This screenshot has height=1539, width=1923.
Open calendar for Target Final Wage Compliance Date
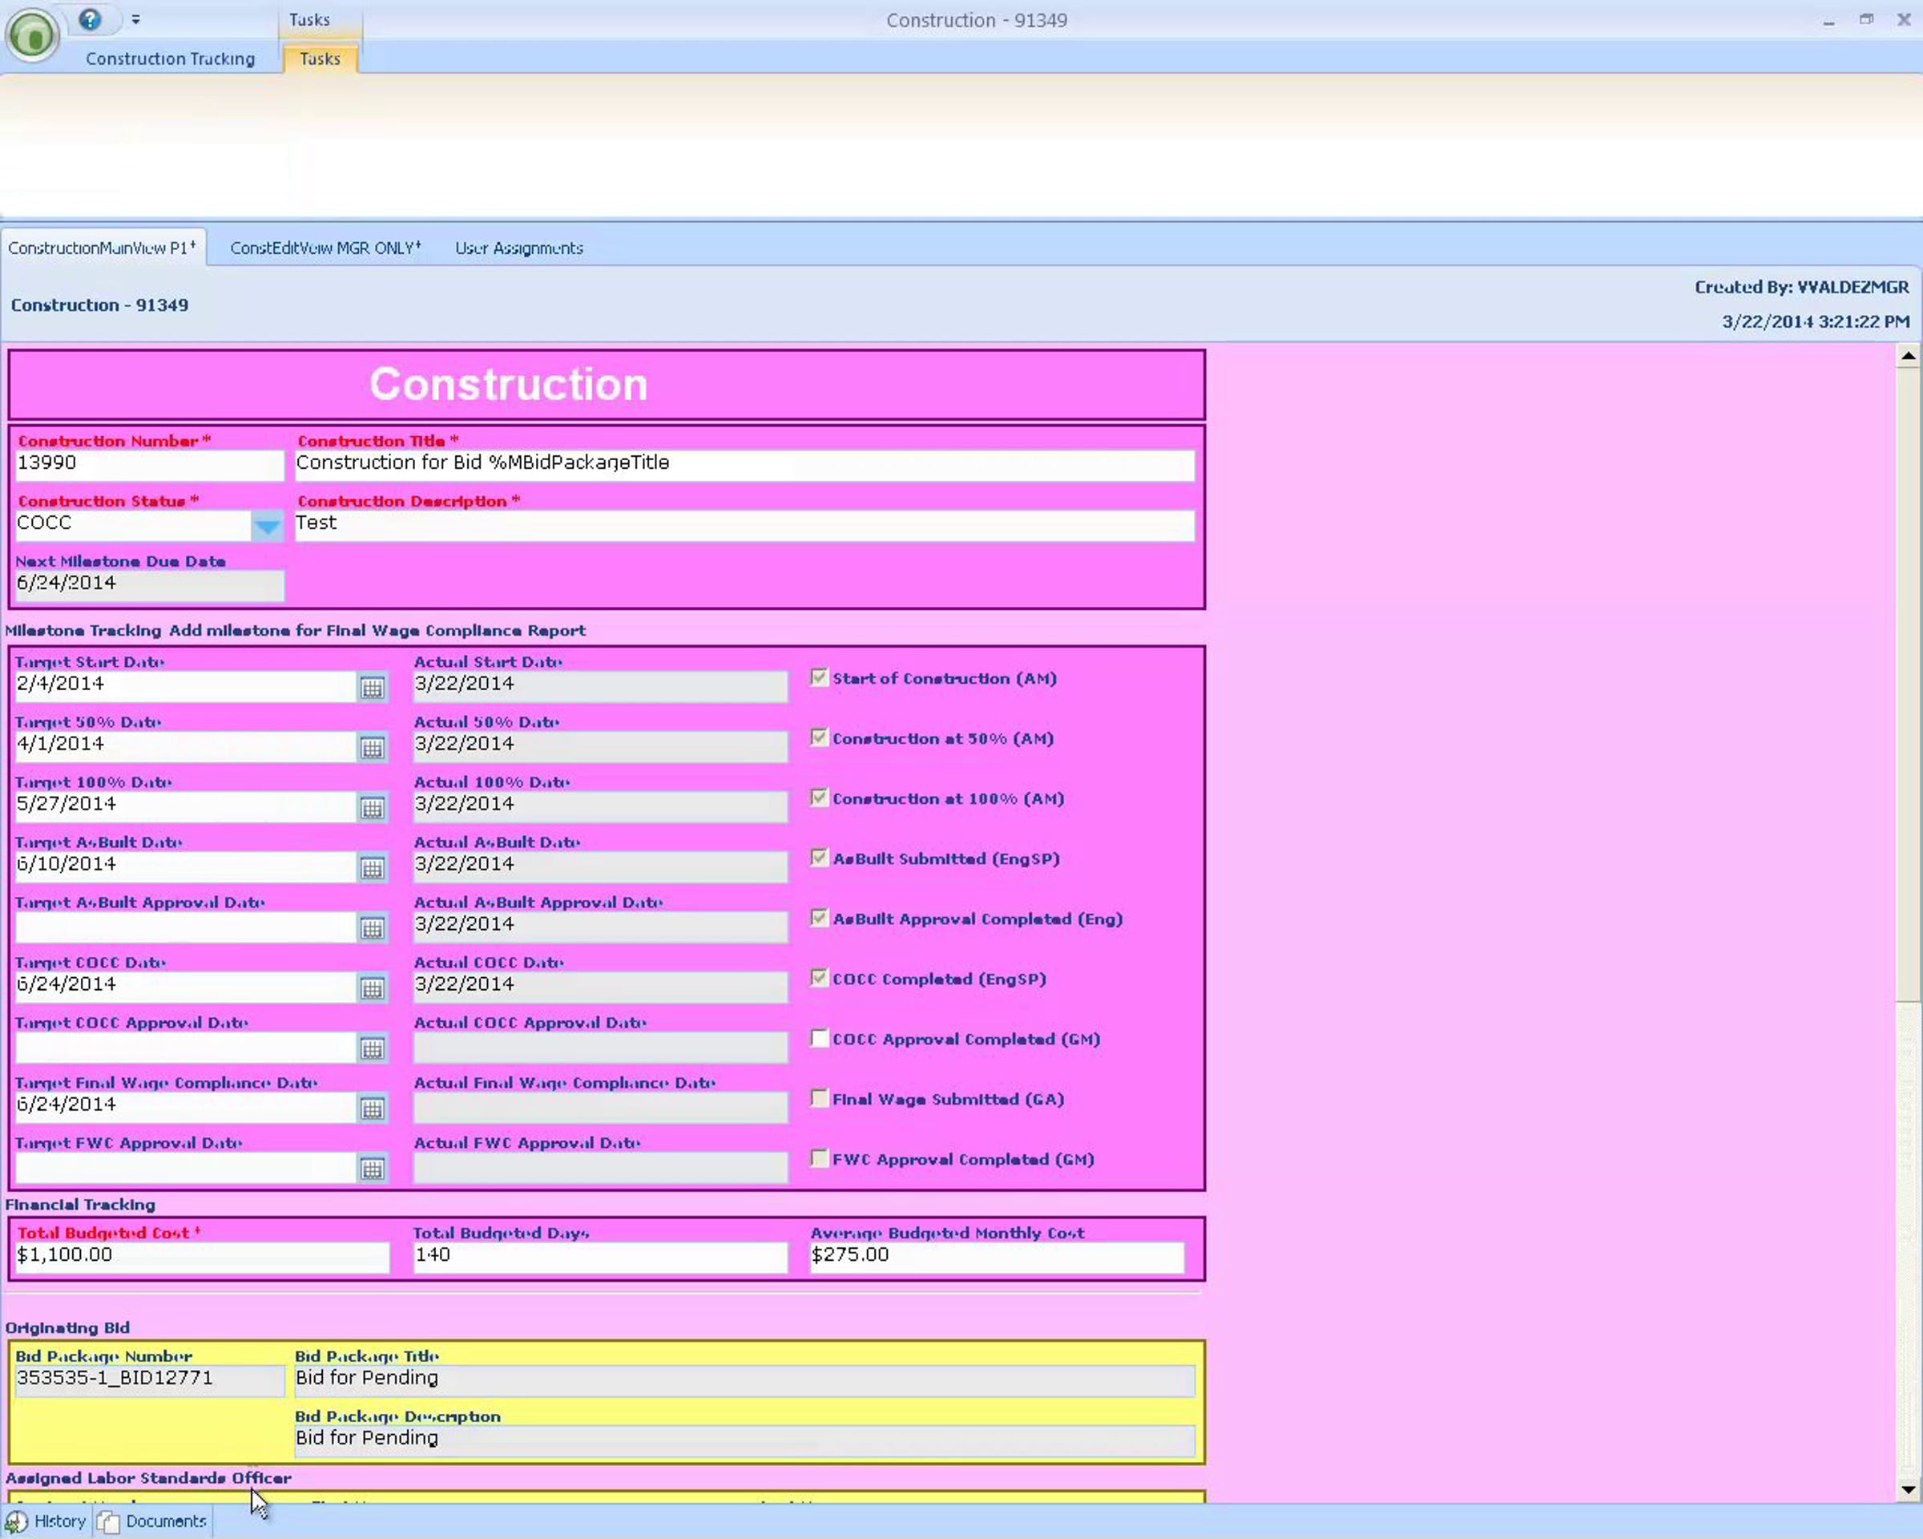[x=372, y=1108]
